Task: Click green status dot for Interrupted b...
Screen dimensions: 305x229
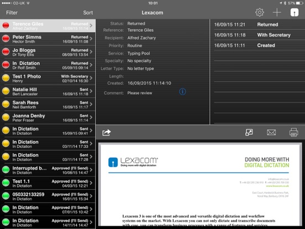Action: coord(6,170)
